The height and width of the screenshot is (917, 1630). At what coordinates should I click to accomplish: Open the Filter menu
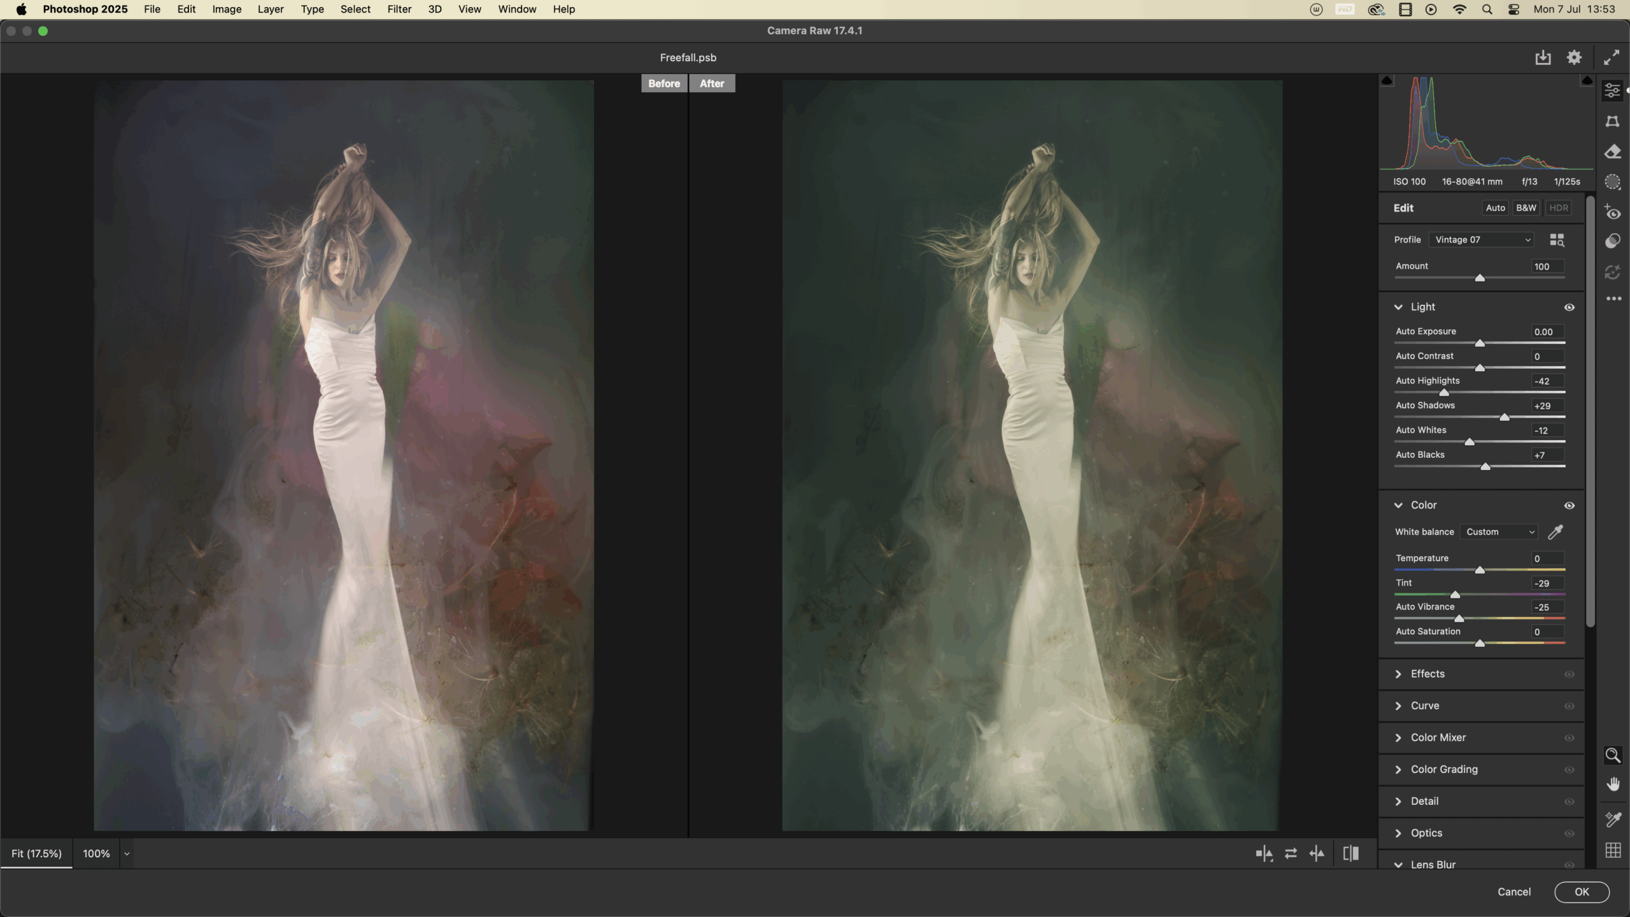[399, 9]
